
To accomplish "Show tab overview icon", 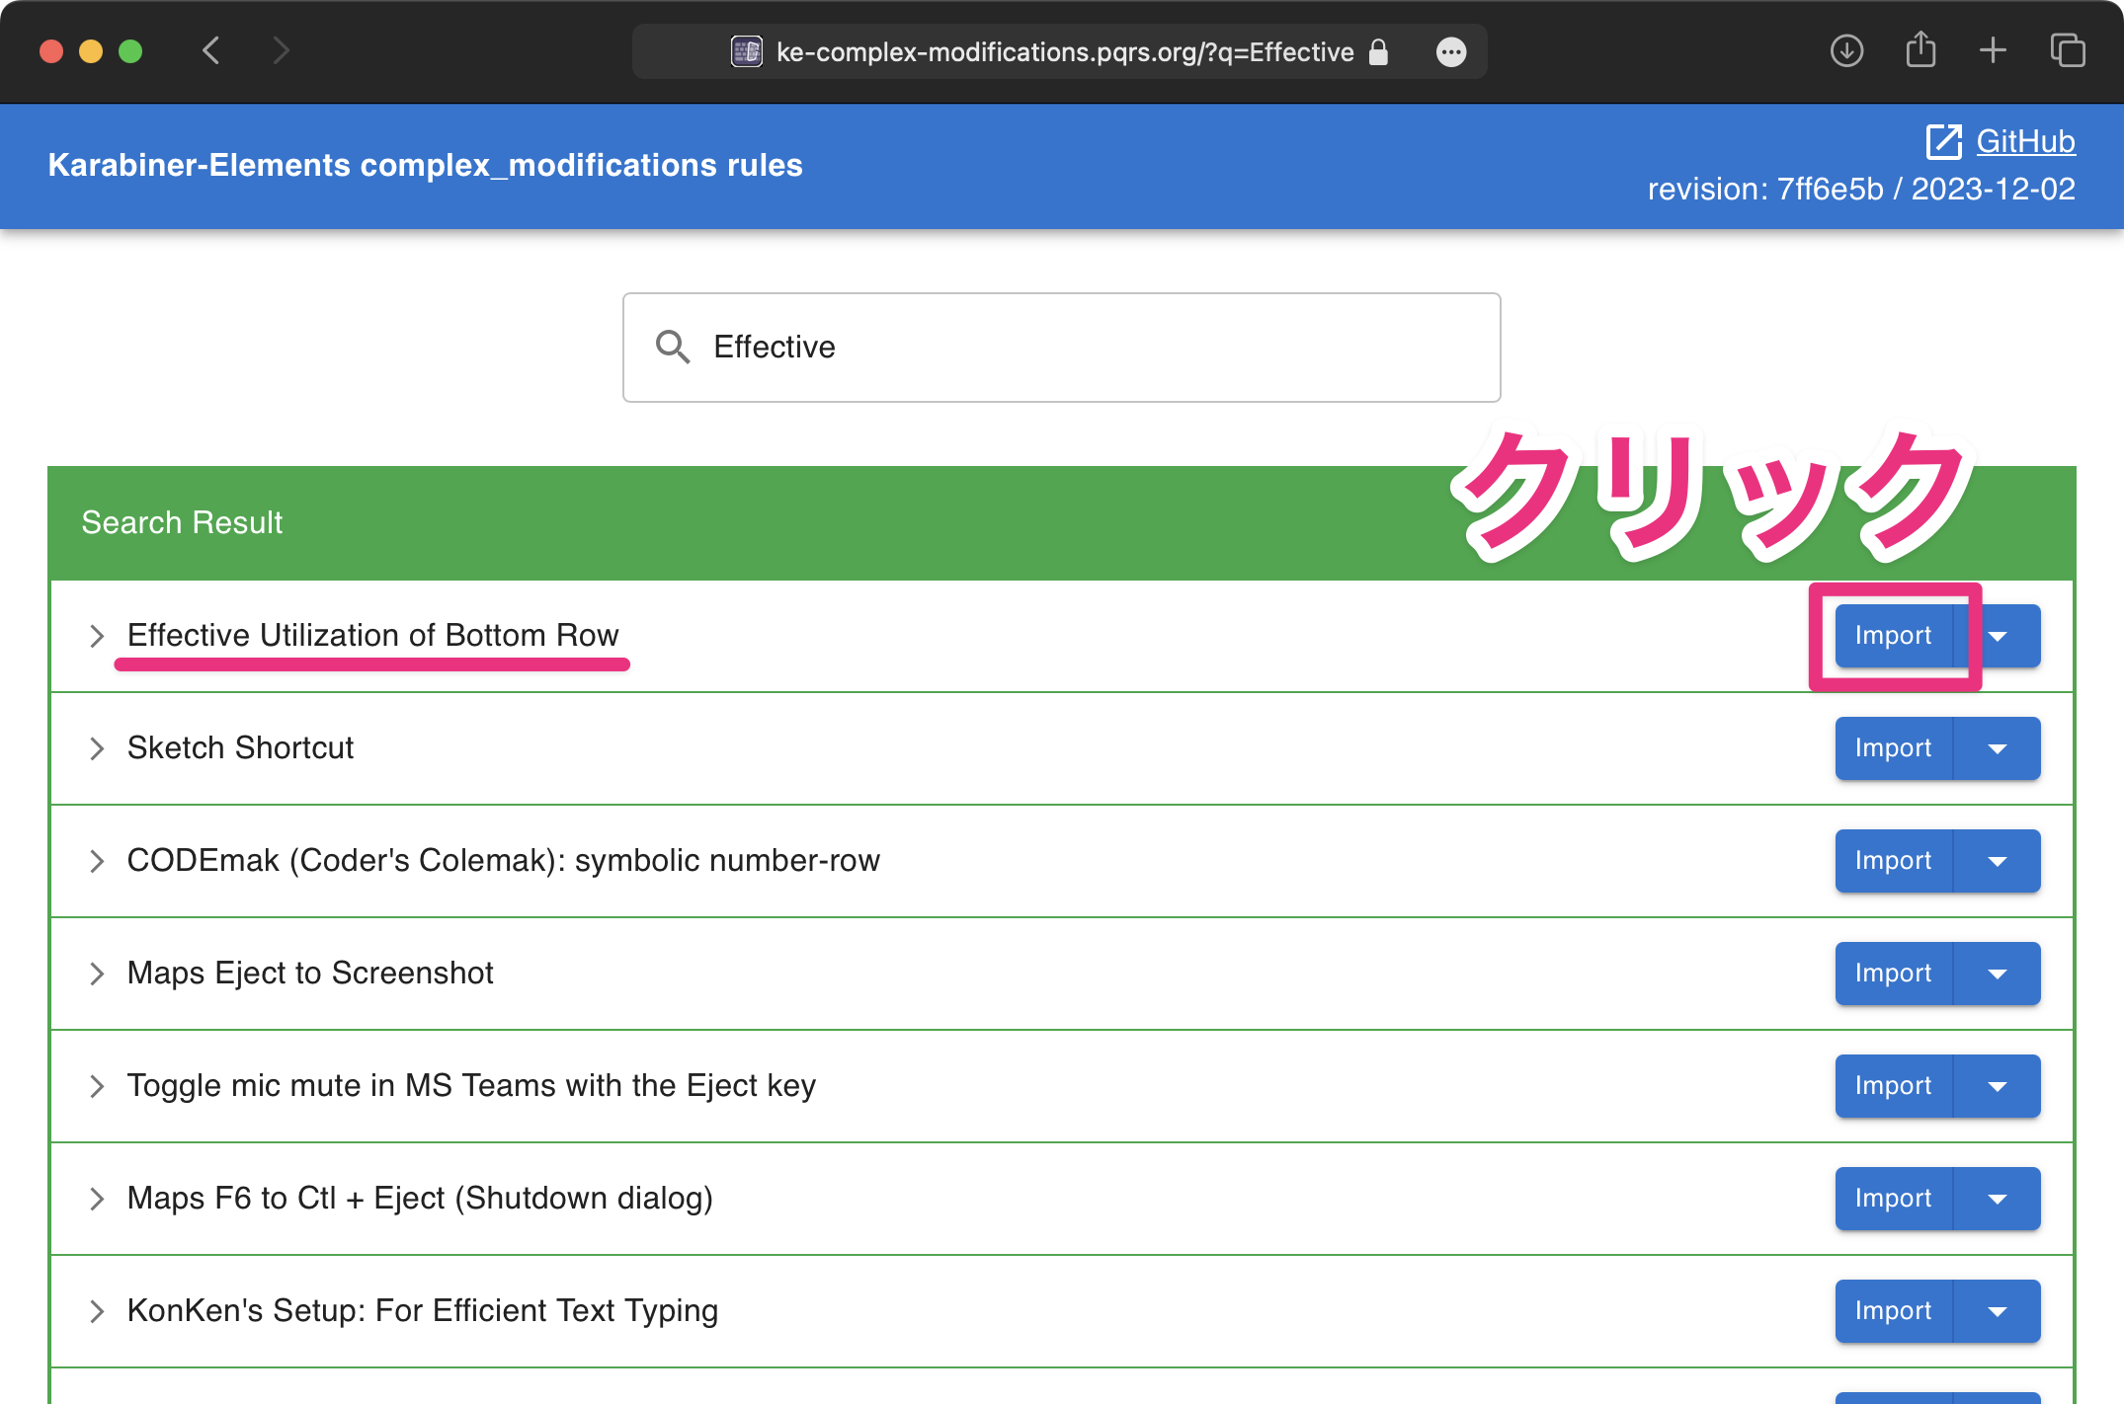I will [x=2067, y=50].
